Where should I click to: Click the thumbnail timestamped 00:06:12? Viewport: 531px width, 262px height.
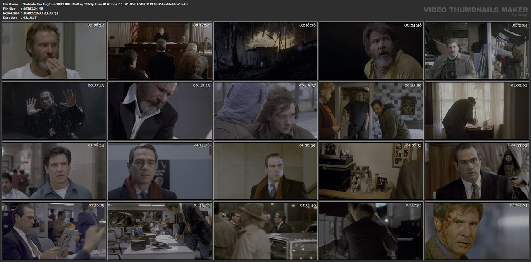click(54, 51)
